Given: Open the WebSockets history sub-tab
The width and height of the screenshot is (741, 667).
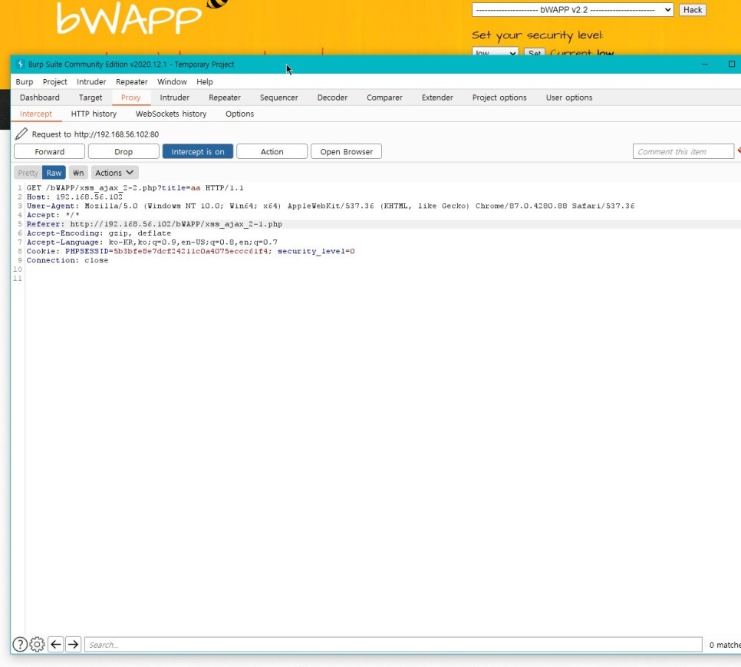Looking at the screenshot, I should click(171, 114).
